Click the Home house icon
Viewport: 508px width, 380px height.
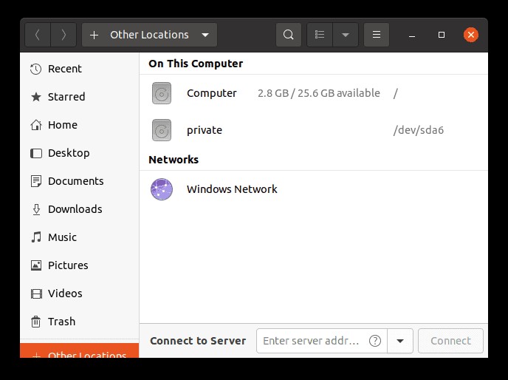[36, 125]
